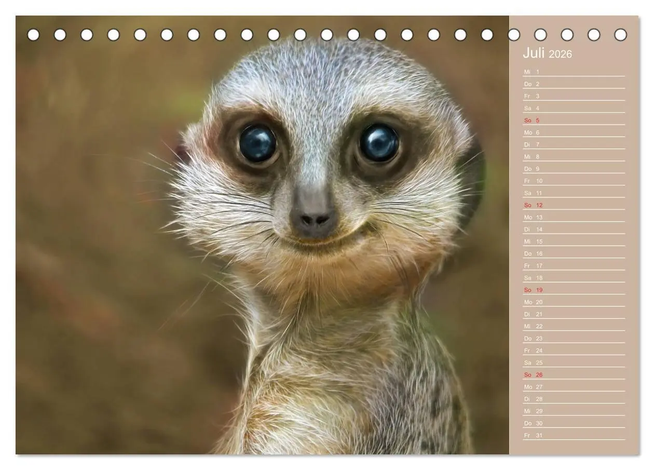
Task: Select the 'Di 7' calendar row
Action: (x=574, y=144)
